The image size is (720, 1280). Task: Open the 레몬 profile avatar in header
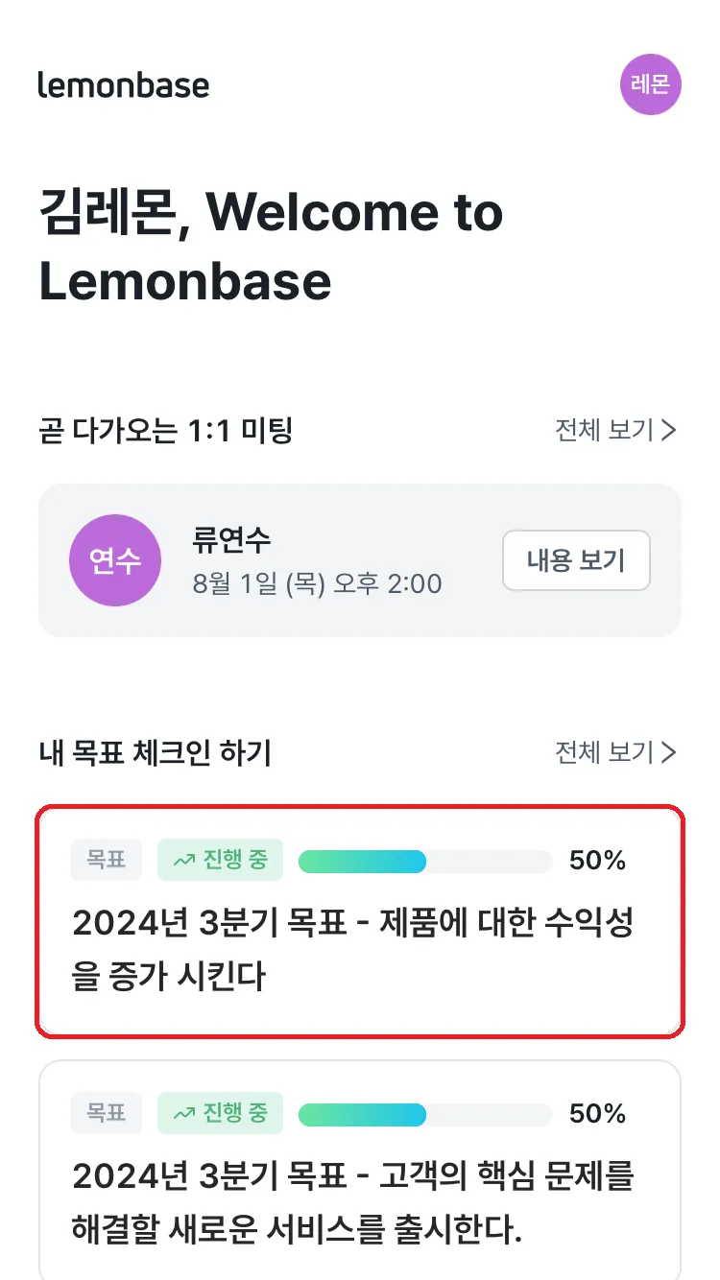pyautogui.click(x=651, y=84)
